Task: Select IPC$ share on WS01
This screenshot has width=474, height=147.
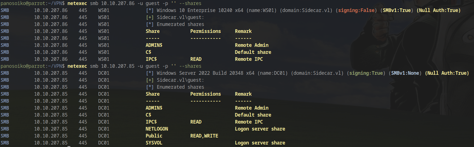Action: 151,59
